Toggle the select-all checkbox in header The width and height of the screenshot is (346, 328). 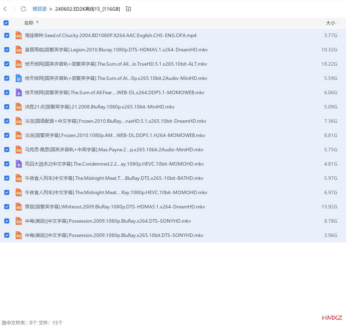pyautogui.click(x=6, y=23)
